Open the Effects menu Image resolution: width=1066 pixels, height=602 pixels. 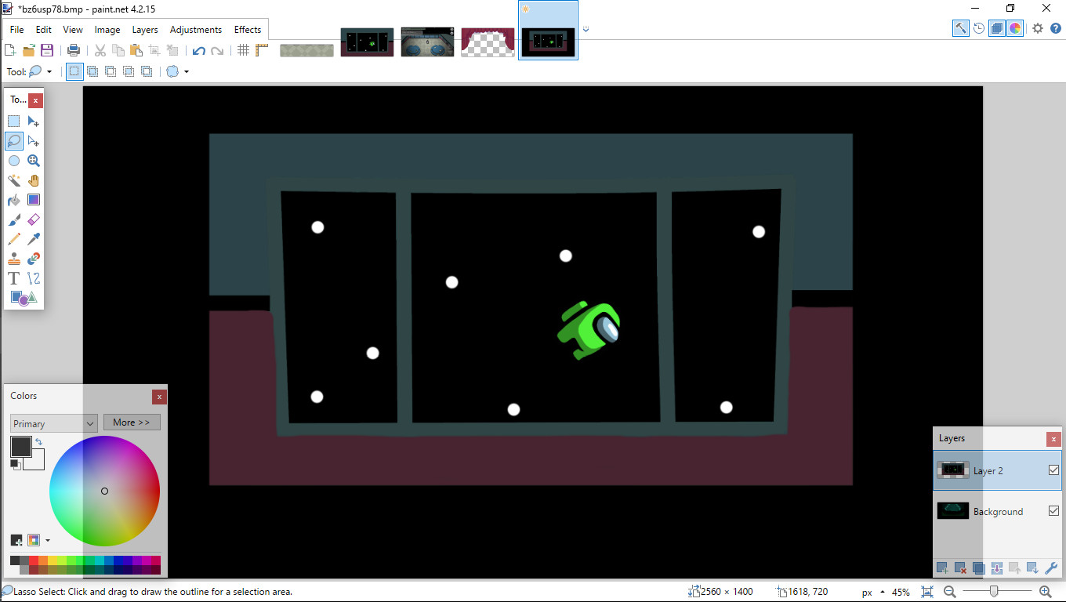point(247,29)
